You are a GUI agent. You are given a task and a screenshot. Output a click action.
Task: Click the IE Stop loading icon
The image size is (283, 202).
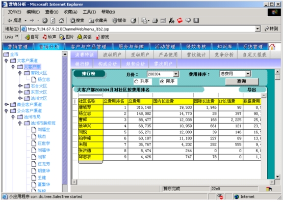tap(44, 20)
